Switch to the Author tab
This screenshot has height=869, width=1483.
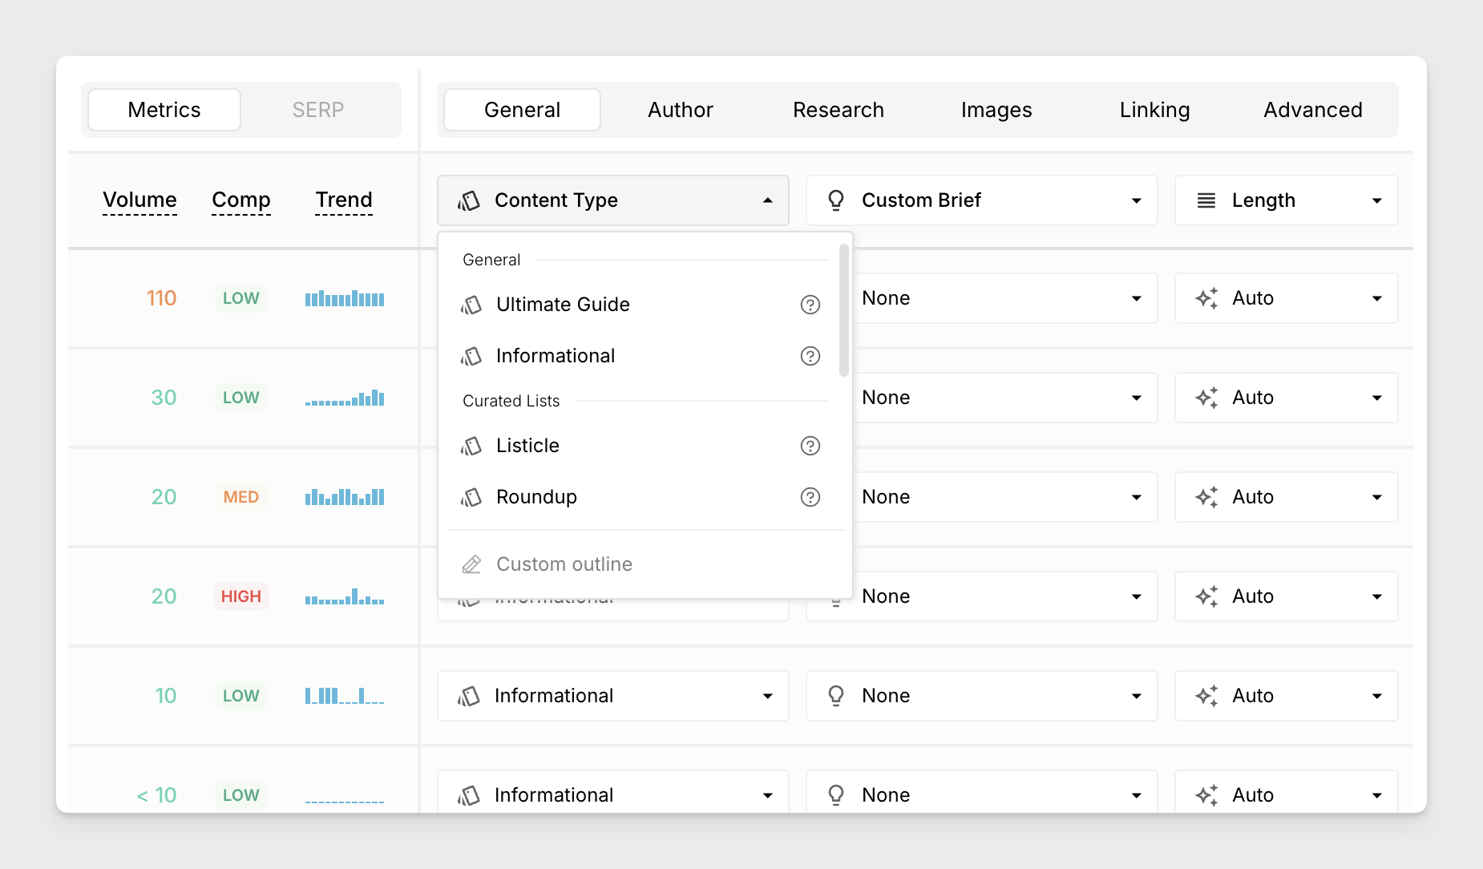tap(680, 110)
